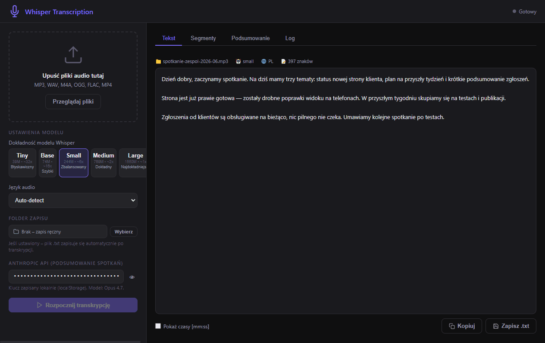Click the Gotowy status dot

[514, 11]
